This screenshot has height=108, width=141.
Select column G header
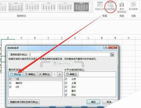21,38
